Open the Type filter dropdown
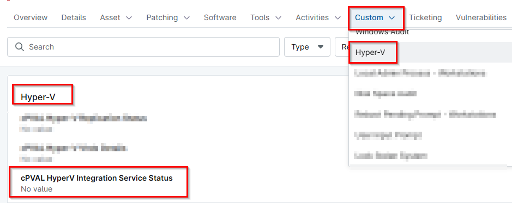This screenshot has height=203, width=512. 308,47
